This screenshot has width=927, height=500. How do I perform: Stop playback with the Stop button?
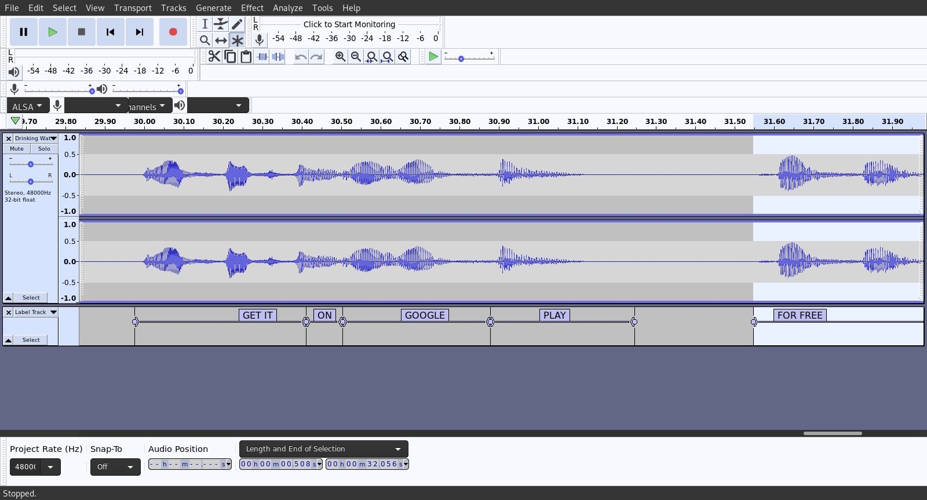click(x=82, y=32)
